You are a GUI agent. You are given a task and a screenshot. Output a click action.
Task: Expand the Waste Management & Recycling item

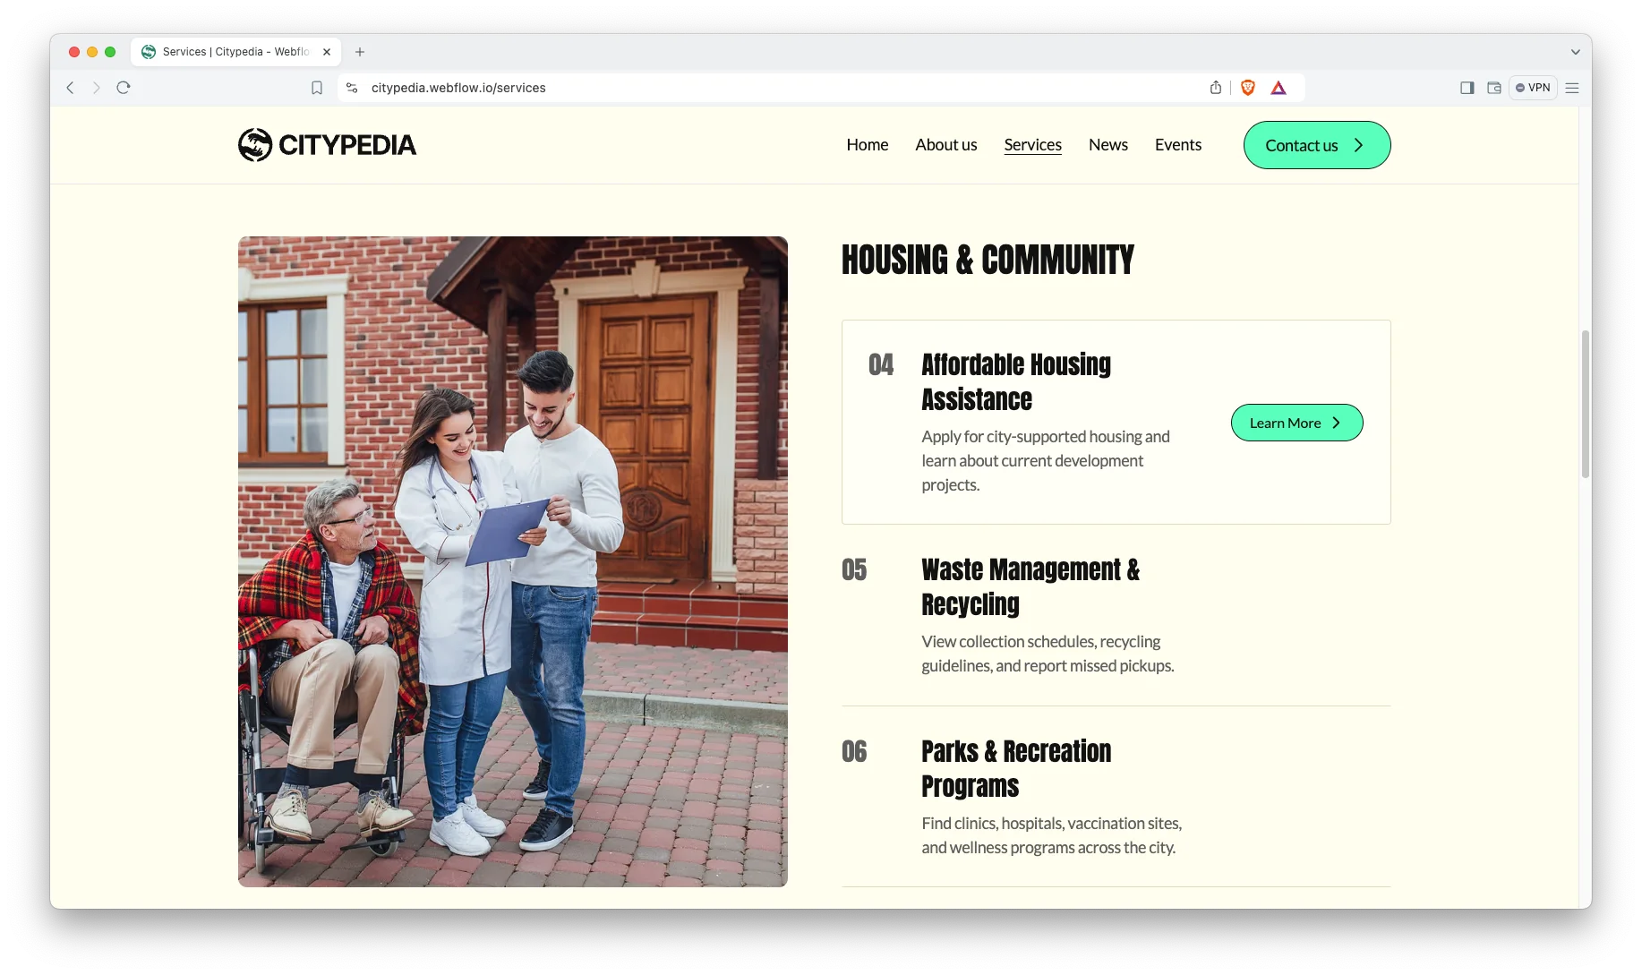point(1030,586)
